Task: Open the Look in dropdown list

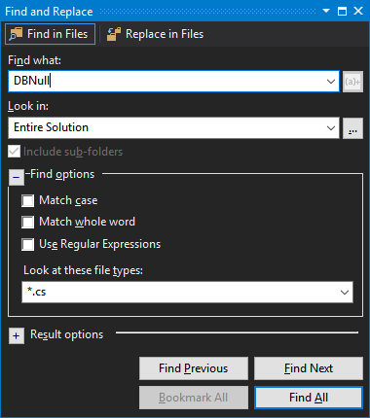Action: click(x=331, y=128)
